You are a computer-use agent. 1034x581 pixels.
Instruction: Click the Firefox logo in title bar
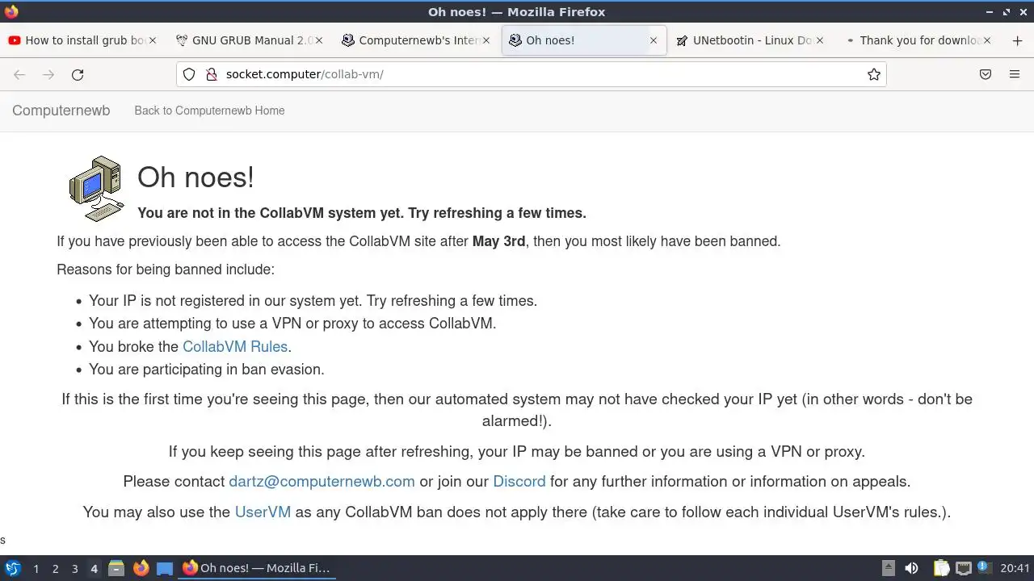[x=11, y=11]
